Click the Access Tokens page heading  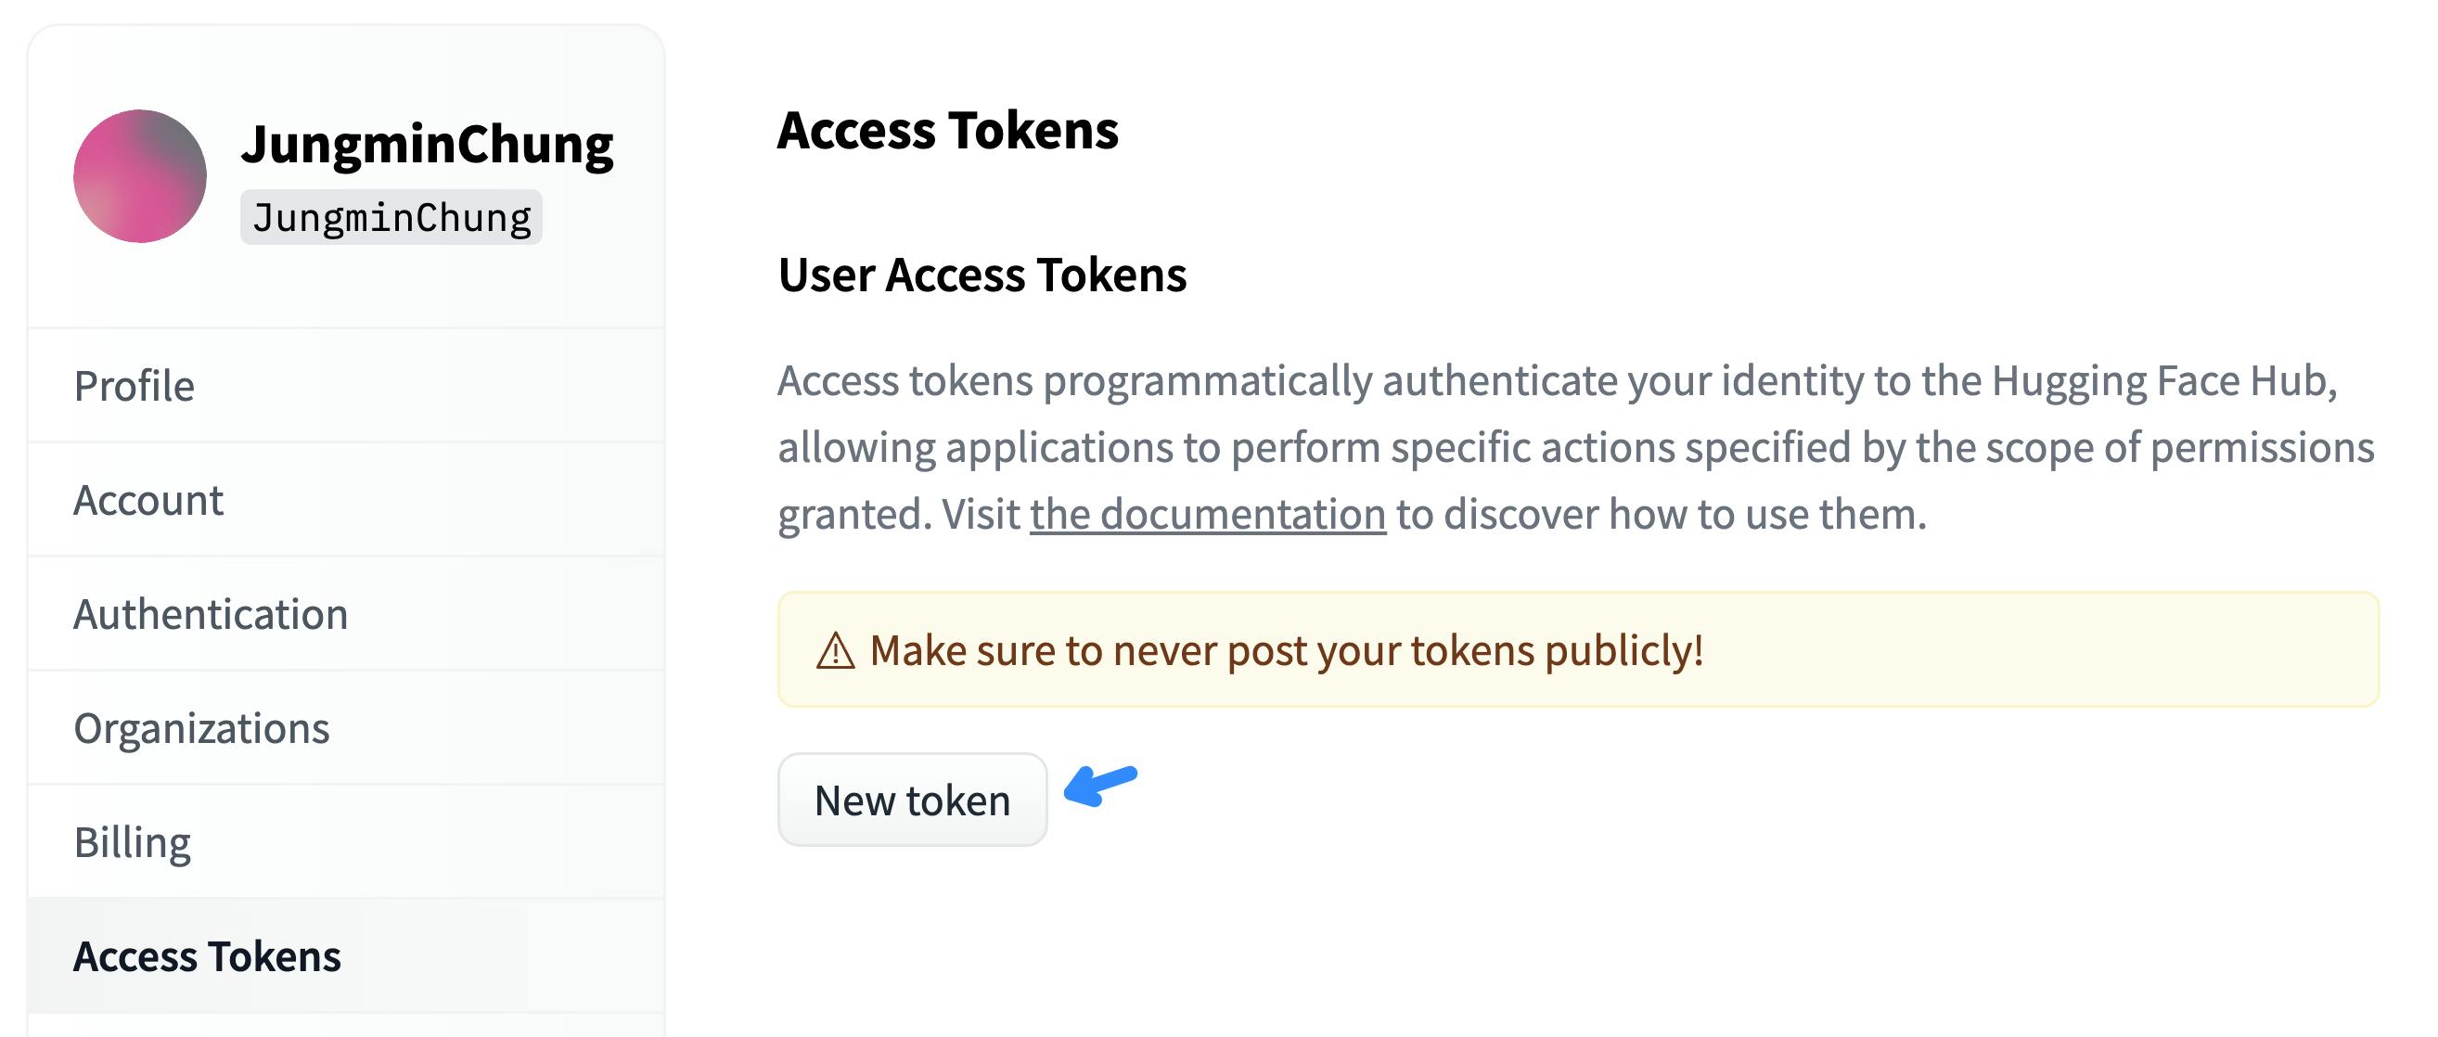pos(947,131)
